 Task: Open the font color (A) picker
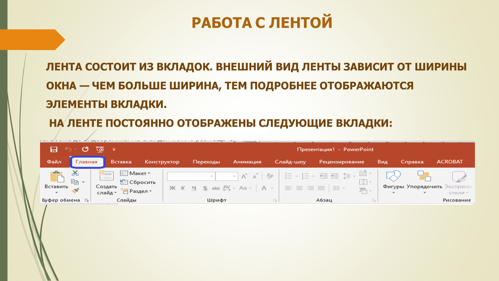tap(264, 188)
